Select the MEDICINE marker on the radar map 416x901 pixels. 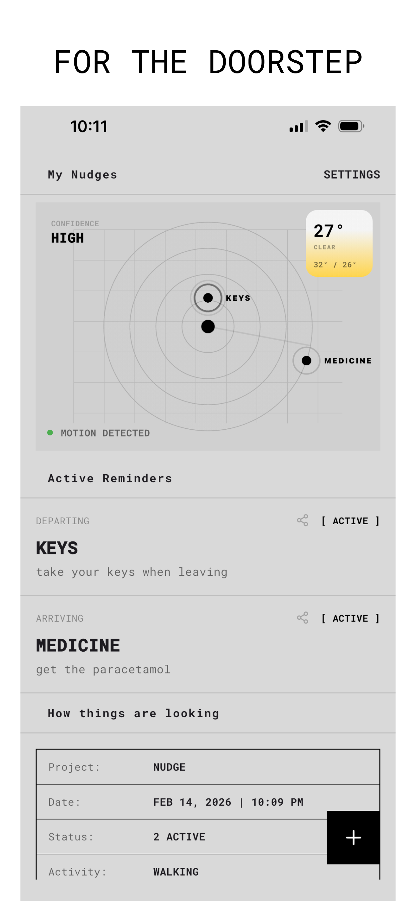pyautogui.click(x=307, y=361)
